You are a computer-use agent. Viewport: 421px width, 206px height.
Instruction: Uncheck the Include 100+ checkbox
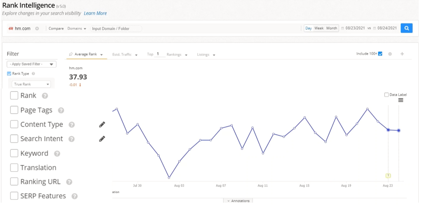click(x=380, y=54)
